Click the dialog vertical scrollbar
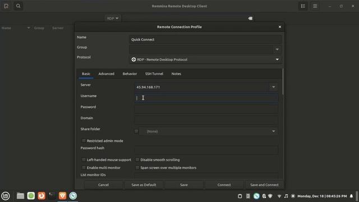Viewport: 359px width, 202px height. pyautogui.click(x=283, y=81)
